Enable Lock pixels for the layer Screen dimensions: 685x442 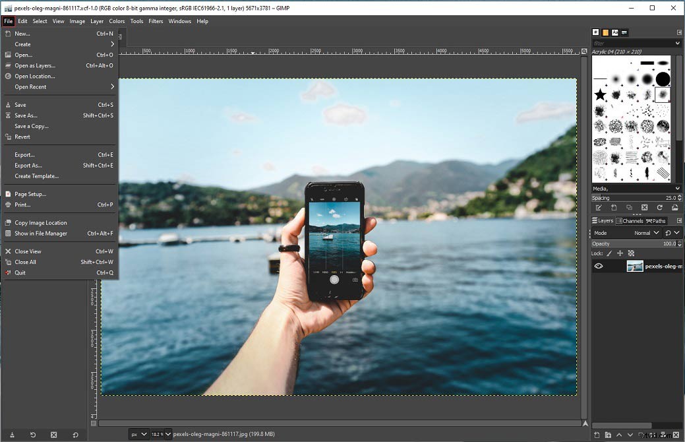(x=609, y=253)
